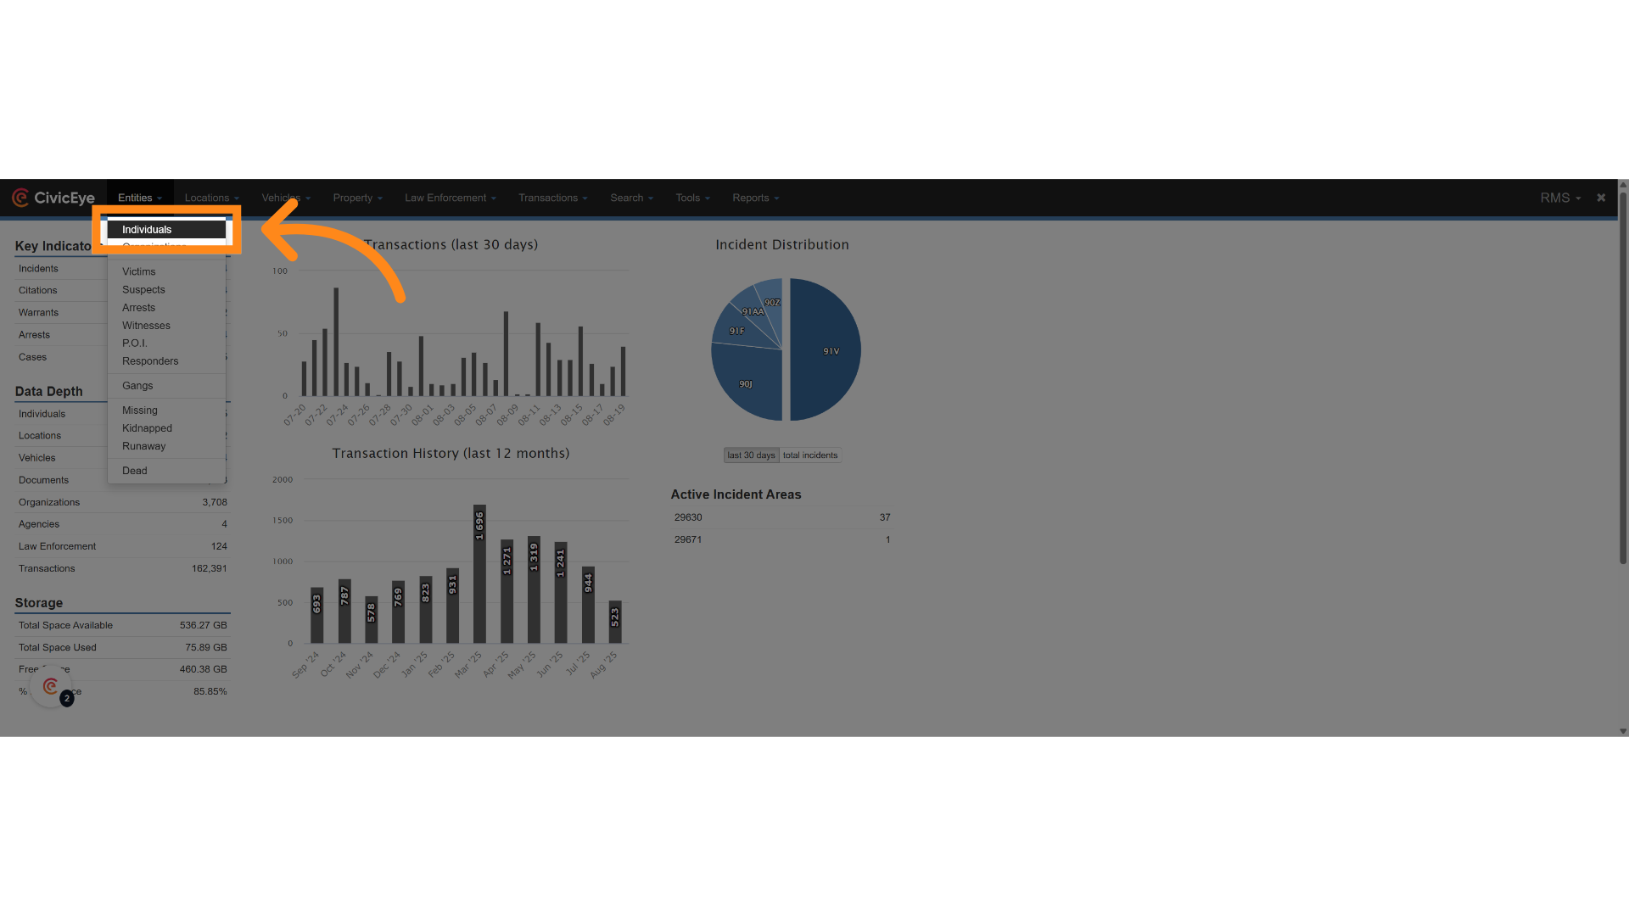Viewport: 1629px width, 916px height.
Task: Select Gangs from the dropdown list
Action: click(x=137, y=386)
